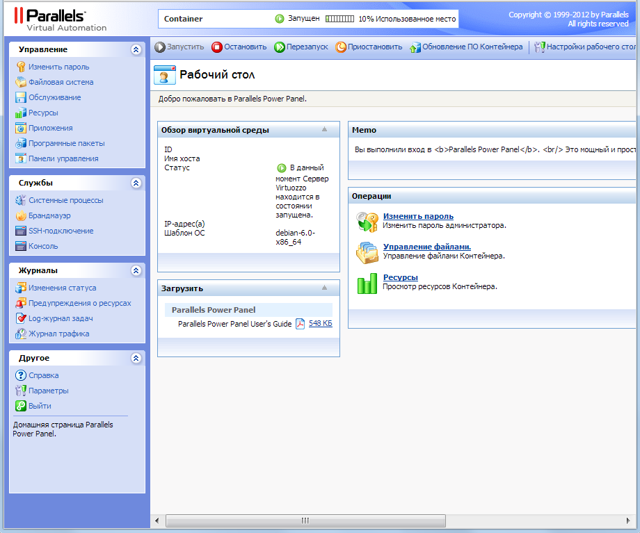Click the green Запустить start icon
This screenshot has width=640, height=533.
pos(160,47)
